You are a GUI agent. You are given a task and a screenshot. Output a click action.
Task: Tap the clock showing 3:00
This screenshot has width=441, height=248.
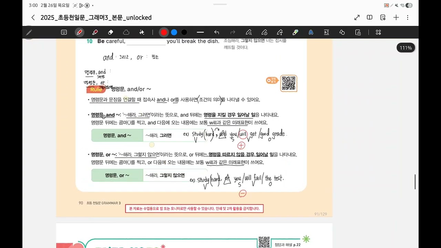(33, 6)
